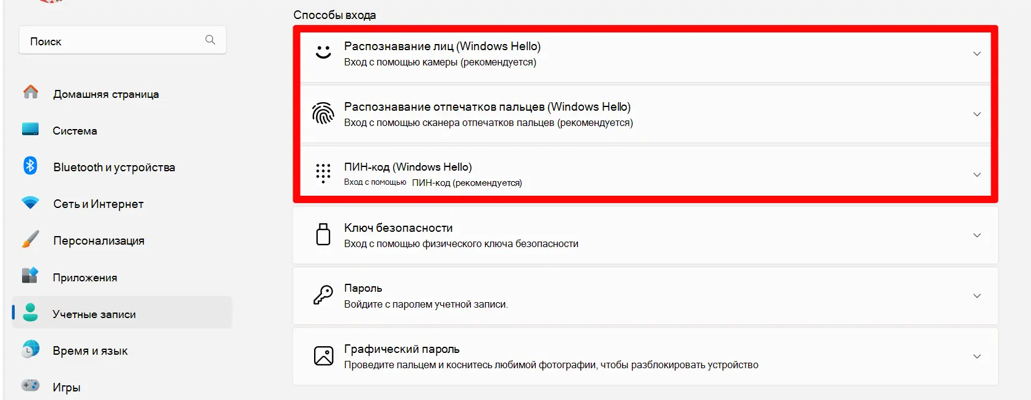Expand the face recognition (Windows Hello) chevron

coord(977,54)
